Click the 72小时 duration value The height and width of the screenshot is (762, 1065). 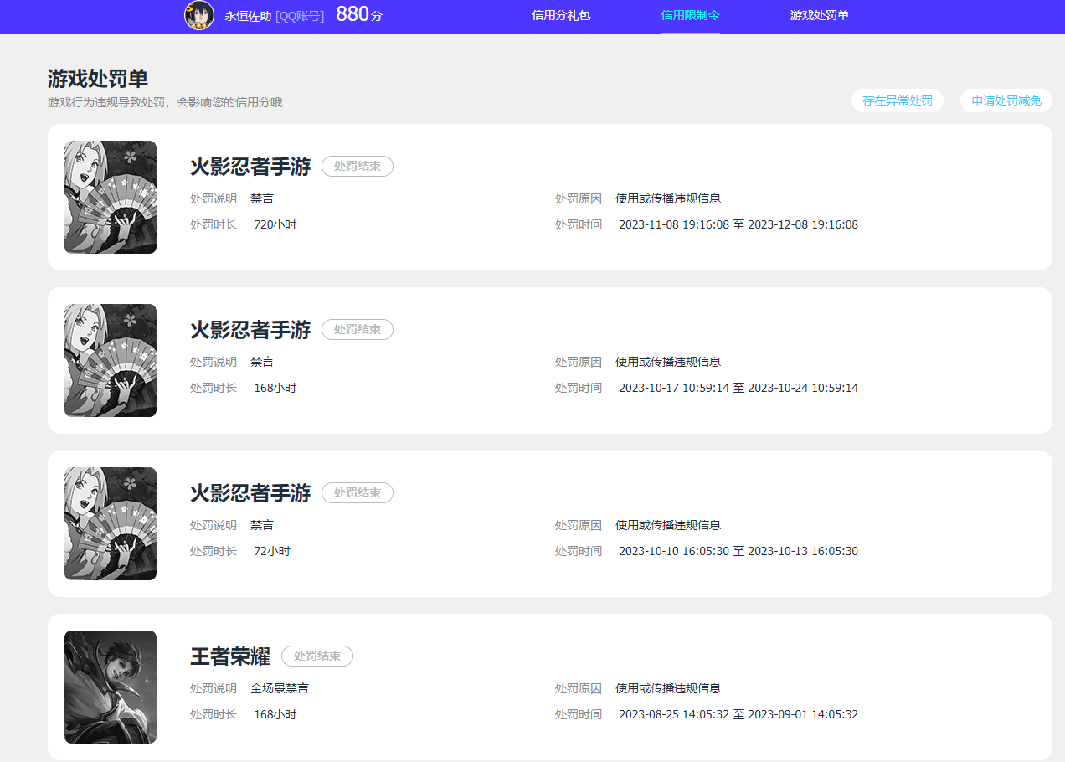tap(272, 551)
